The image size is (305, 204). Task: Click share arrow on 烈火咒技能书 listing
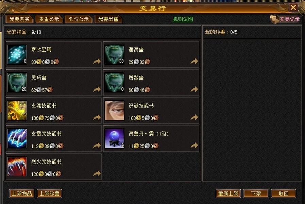pos(97,173)
